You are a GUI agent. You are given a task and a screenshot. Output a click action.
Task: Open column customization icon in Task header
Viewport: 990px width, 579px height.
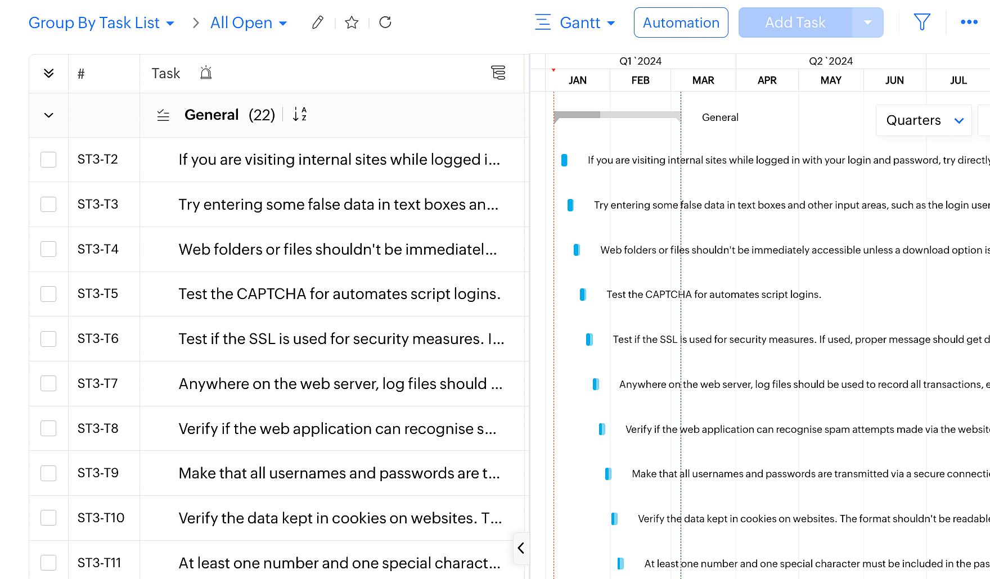pyautogui.click(x=498, y=73)
